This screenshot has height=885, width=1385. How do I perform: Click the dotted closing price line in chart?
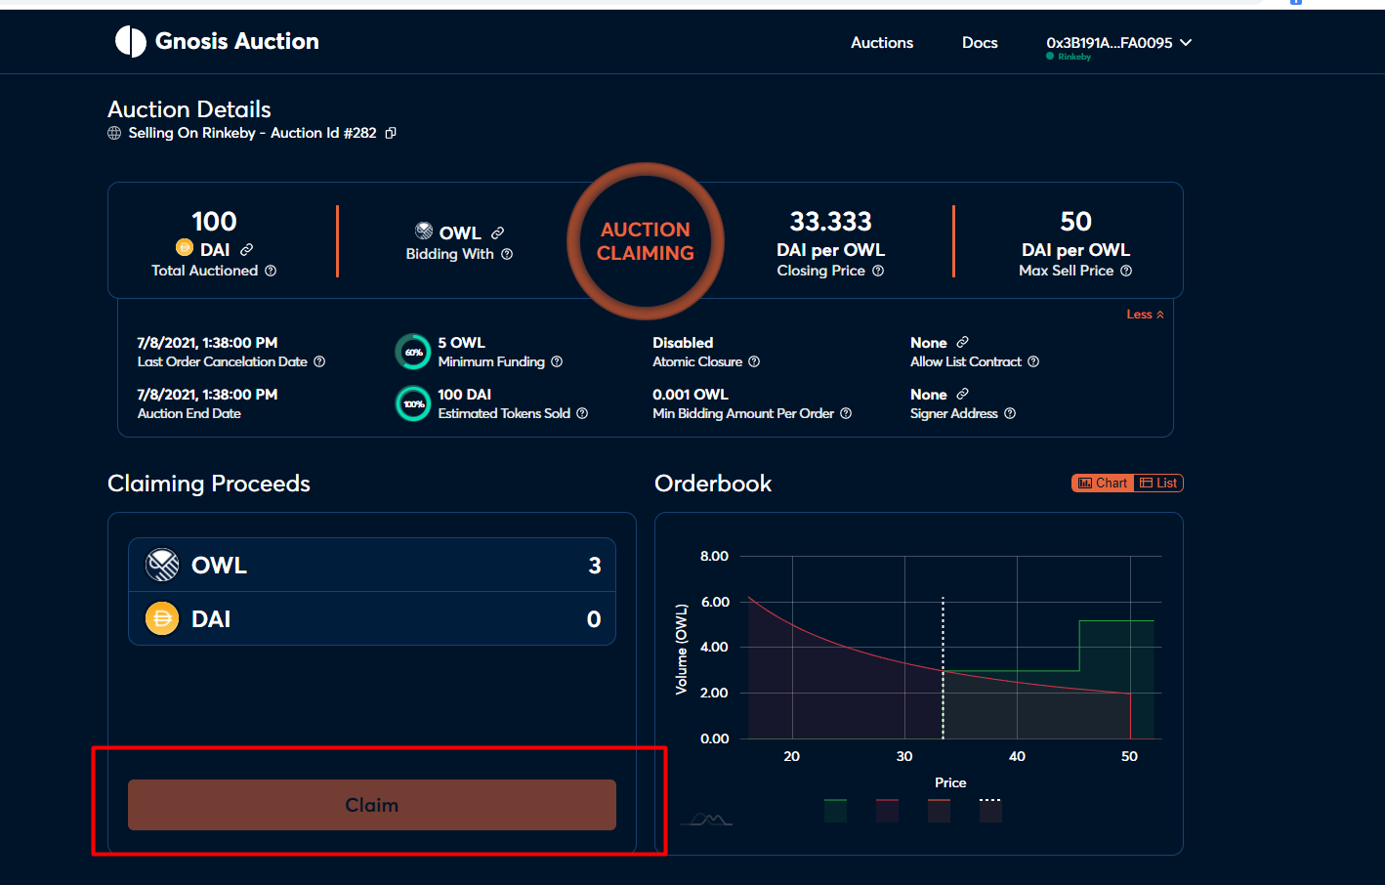(943, 668)
